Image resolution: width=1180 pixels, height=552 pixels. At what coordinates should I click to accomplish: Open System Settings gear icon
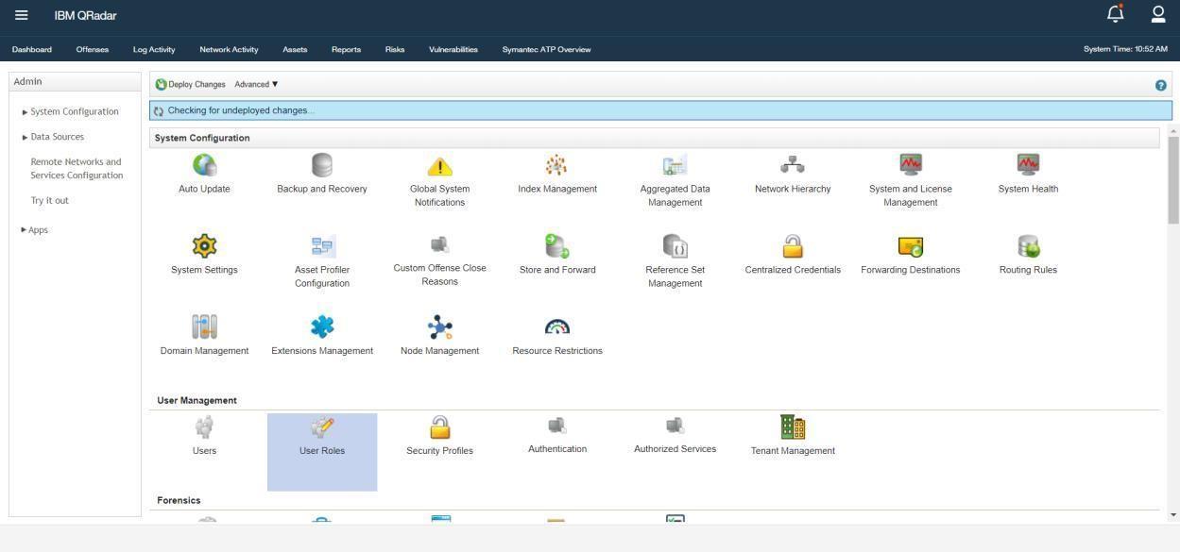click(x=204, y=246)
